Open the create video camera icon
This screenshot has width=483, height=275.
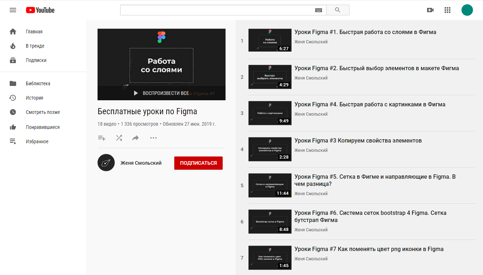(430, 10)
